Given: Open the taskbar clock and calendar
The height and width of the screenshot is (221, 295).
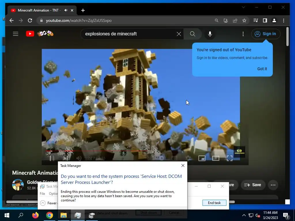Looking at the screenshot, I should [270, 215].
